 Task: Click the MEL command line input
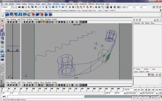coord(46,97)
